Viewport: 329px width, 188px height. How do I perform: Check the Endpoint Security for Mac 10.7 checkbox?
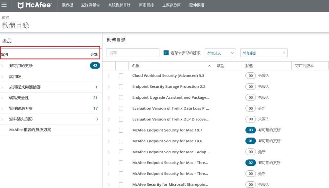(x=121, y=130)
